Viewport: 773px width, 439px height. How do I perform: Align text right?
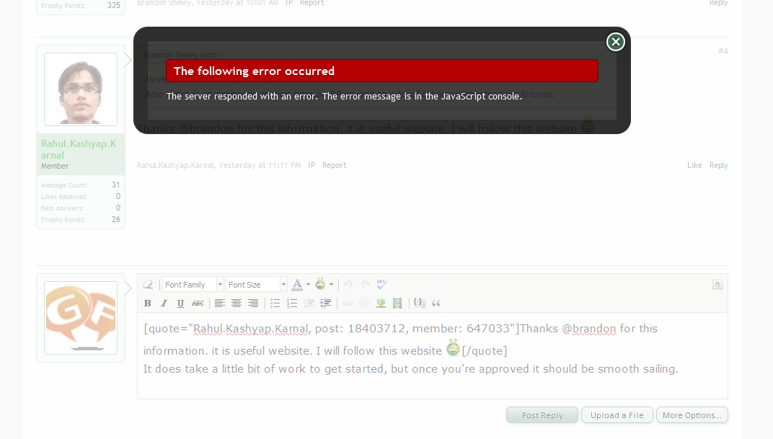click(253, 303)
